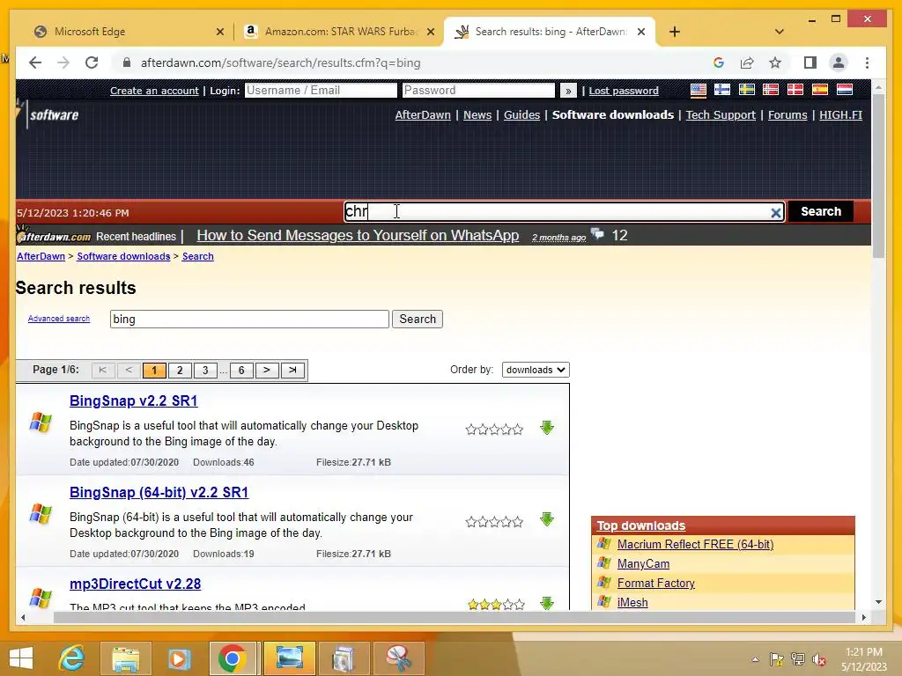Select the Spanish flag language
Image resolution: width=902 pixels, height=676 pixels.
pyautogui.click(x=820, y=91)
